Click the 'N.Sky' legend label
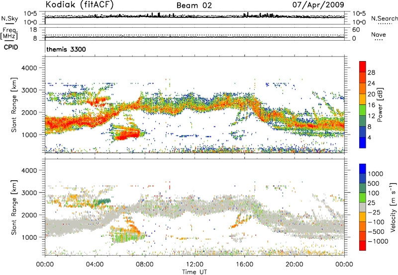Viewport: 398px width, 275px height. (9, 18)
